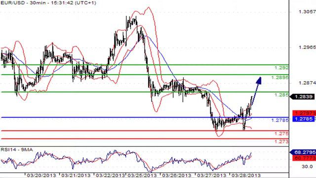
Task: Select the red 60.7773 RSI MA tag
Action: pos(305,158)
